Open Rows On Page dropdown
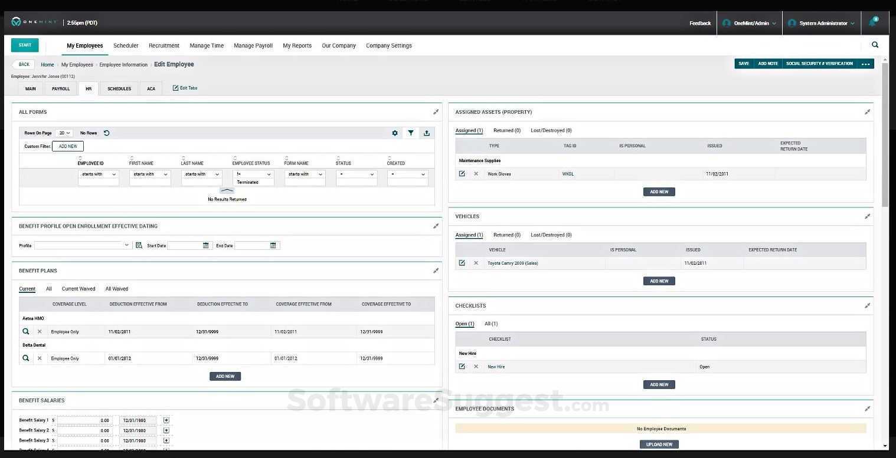This screenshot has height=458, width=896. (64, 133)
